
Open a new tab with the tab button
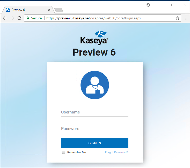tap(59, 10)
